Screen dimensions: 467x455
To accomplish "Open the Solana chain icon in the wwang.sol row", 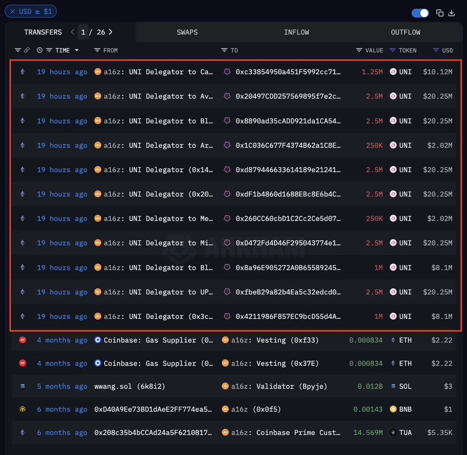I will point(23,387).
